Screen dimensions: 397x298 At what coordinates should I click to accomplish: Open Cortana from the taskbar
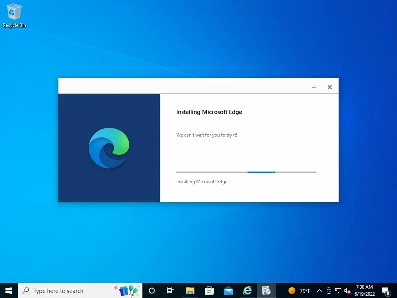(x=151, y=290)
